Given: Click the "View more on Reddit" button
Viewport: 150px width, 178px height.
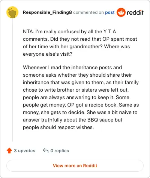Looking at the screenshot, I should [75, 166].
